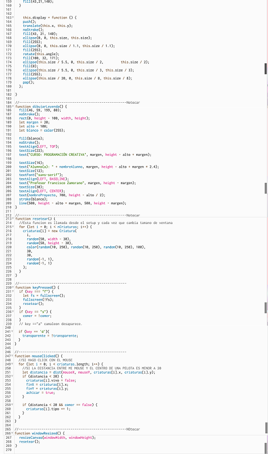Viewport: 268px width, 454px height.
Task: Click the scrollbar thumb beside line 205
Action: (266, 188)
